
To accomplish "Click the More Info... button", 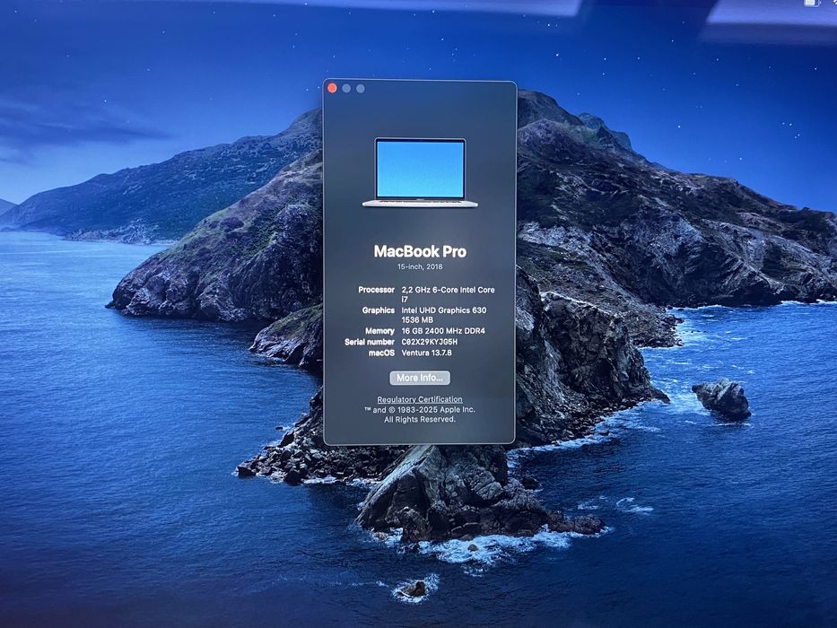I will [x=420, y=378].
